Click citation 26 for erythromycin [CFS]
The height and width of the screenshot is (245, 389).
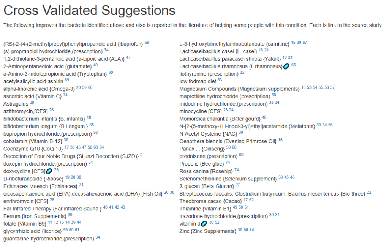click(x=52, y=200)
